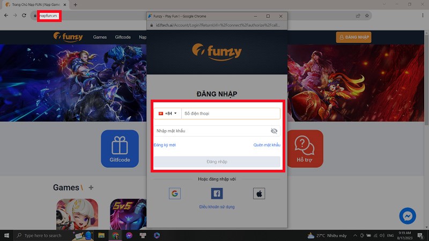Show hidden system tray icons
Image resolution: width=429 pixels, height=241 pixels.
355,236
